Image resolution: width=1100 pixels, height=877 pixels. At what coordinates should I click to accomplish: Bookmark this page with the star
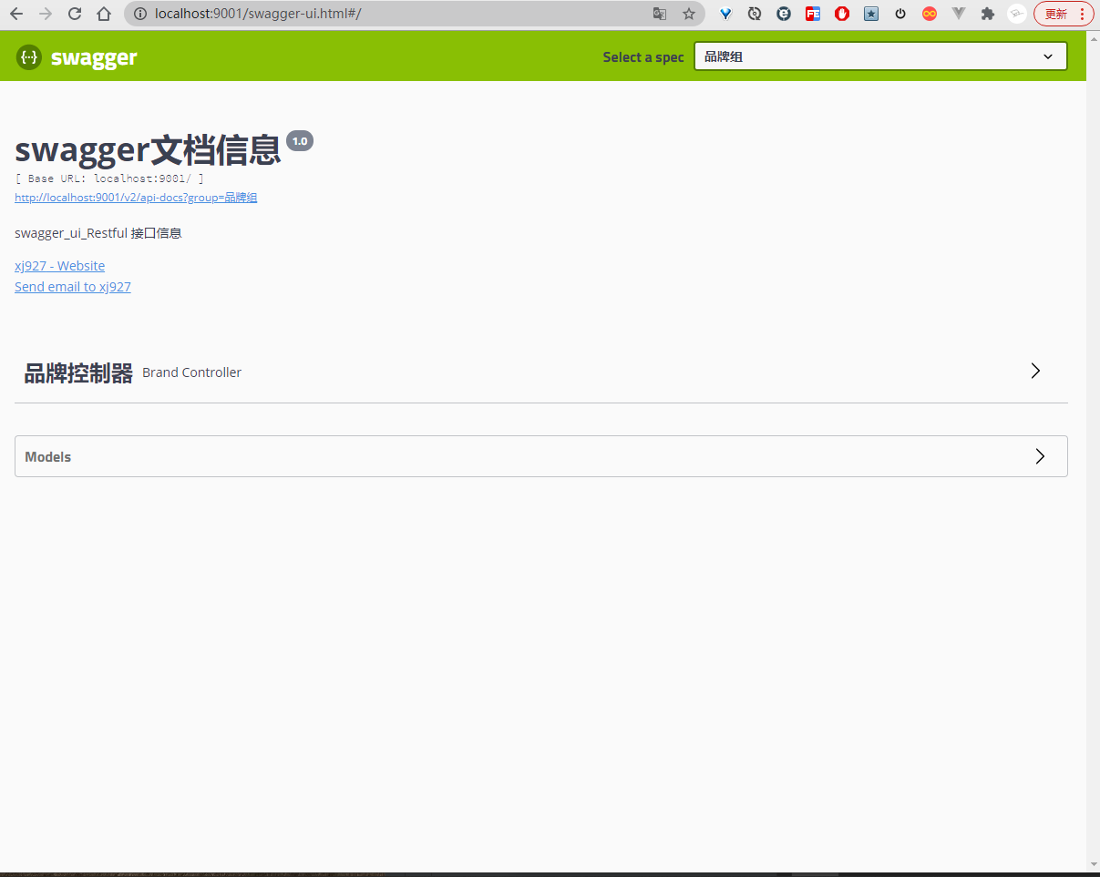click(689, 14)
